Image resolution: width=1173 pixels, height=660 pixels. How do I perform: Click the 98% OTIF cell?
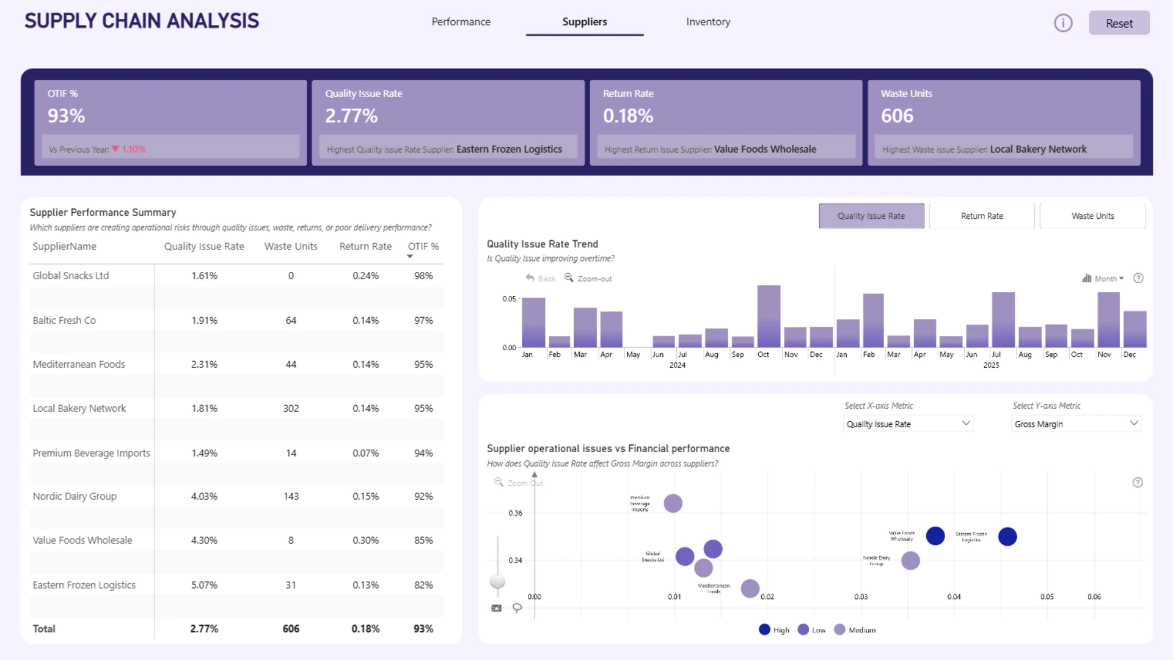point(423,276)
